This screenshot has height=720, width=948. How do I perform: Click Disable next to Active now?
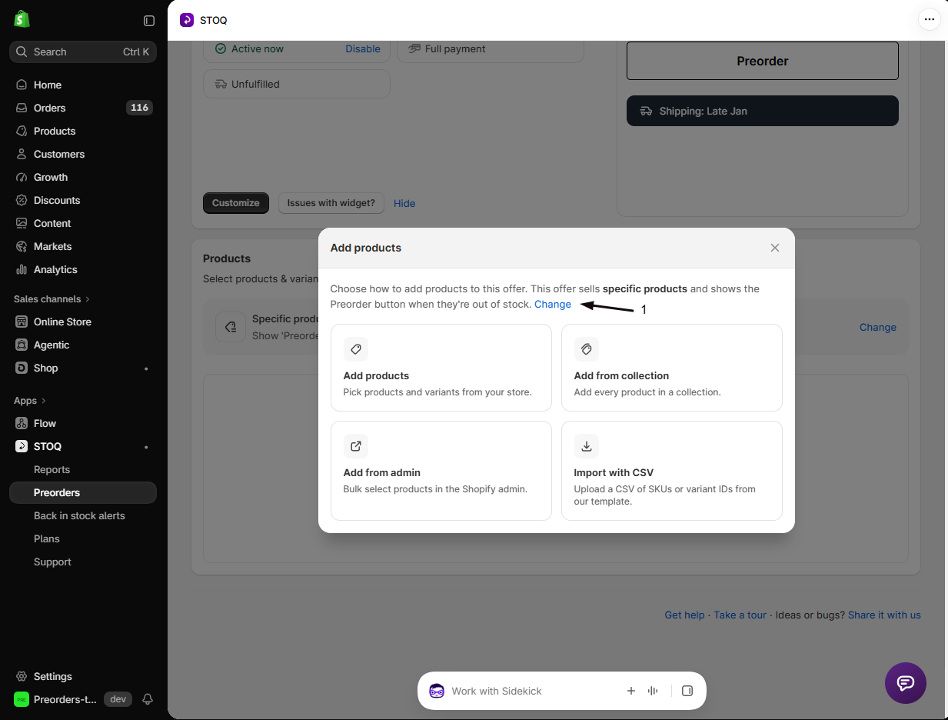[x=363, y=48]
